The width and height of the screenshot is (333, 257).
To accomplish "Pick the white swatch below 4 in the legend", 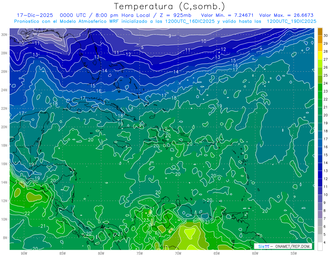I will pyautogui.click(x=320, y=246).
